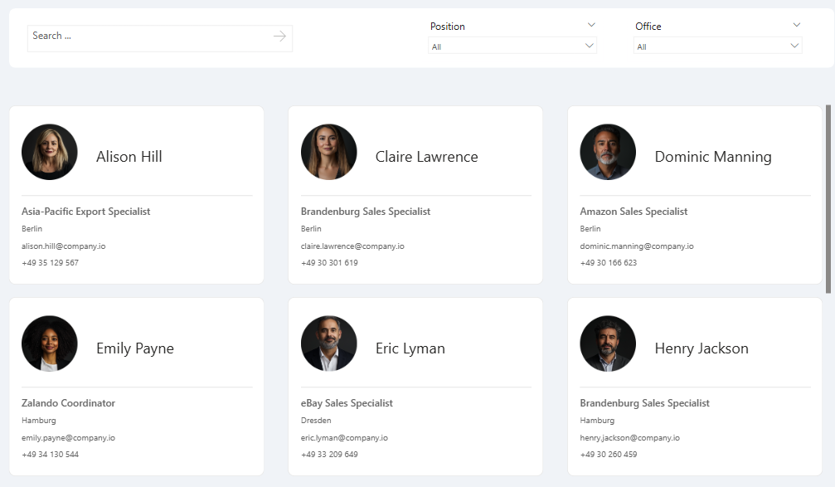The height and width of the screenshot is (487, 835).
Task: Email alison.hill@company.io
Action: click(x=63, y=246)
